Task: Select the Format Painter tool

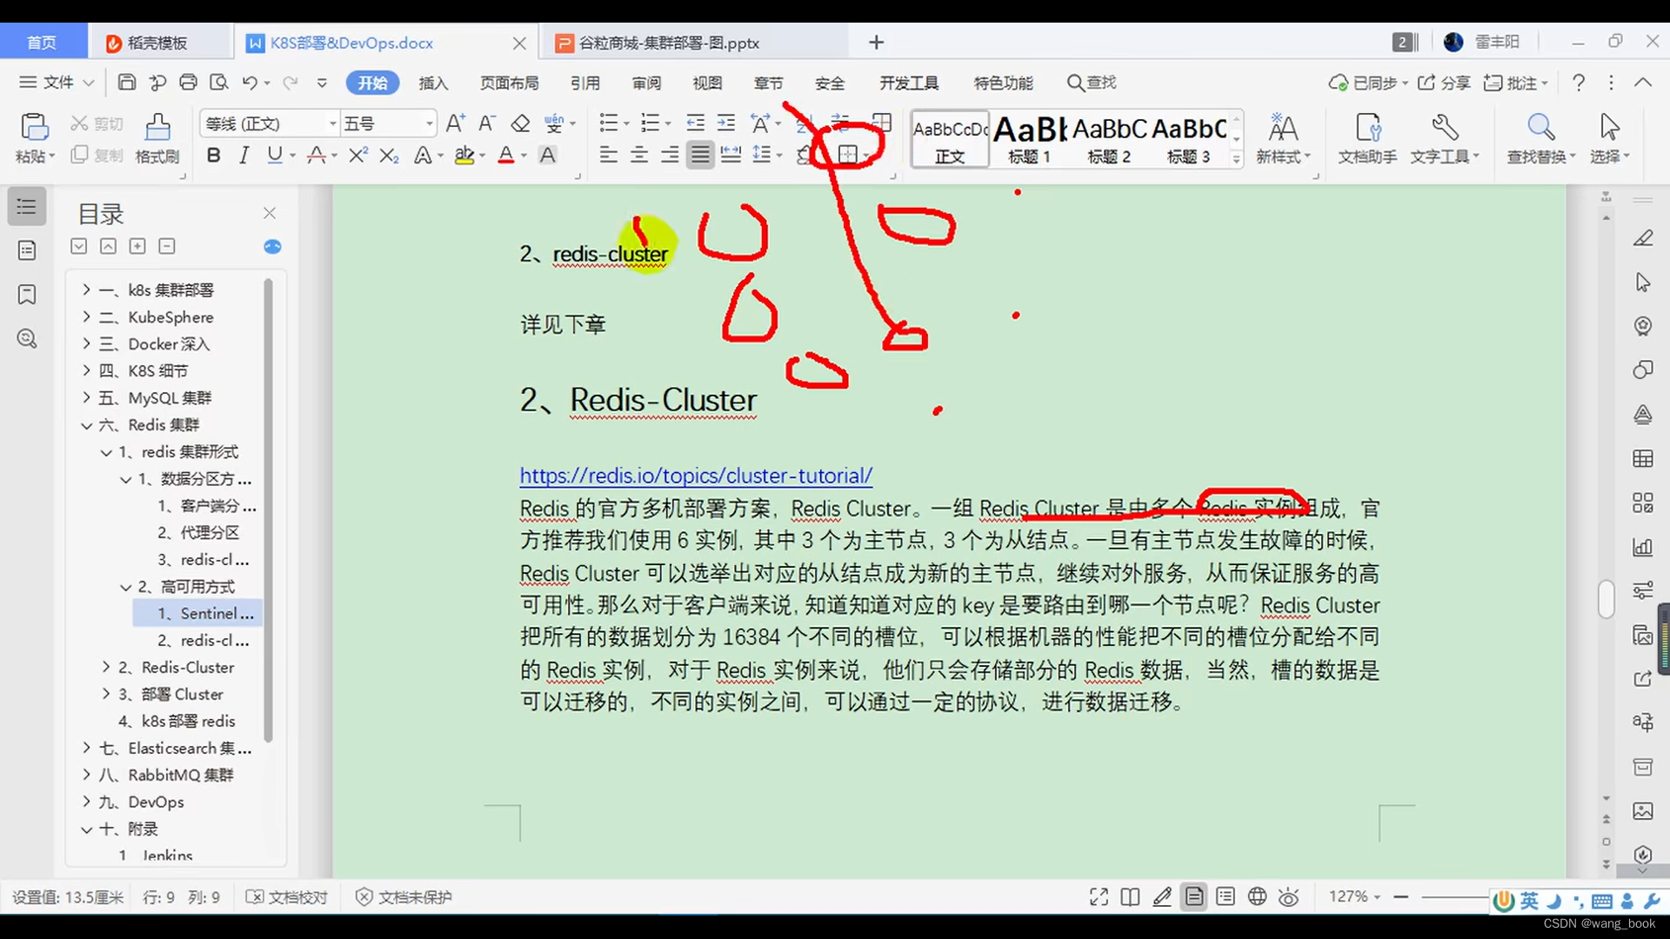Action: (157, 137)
